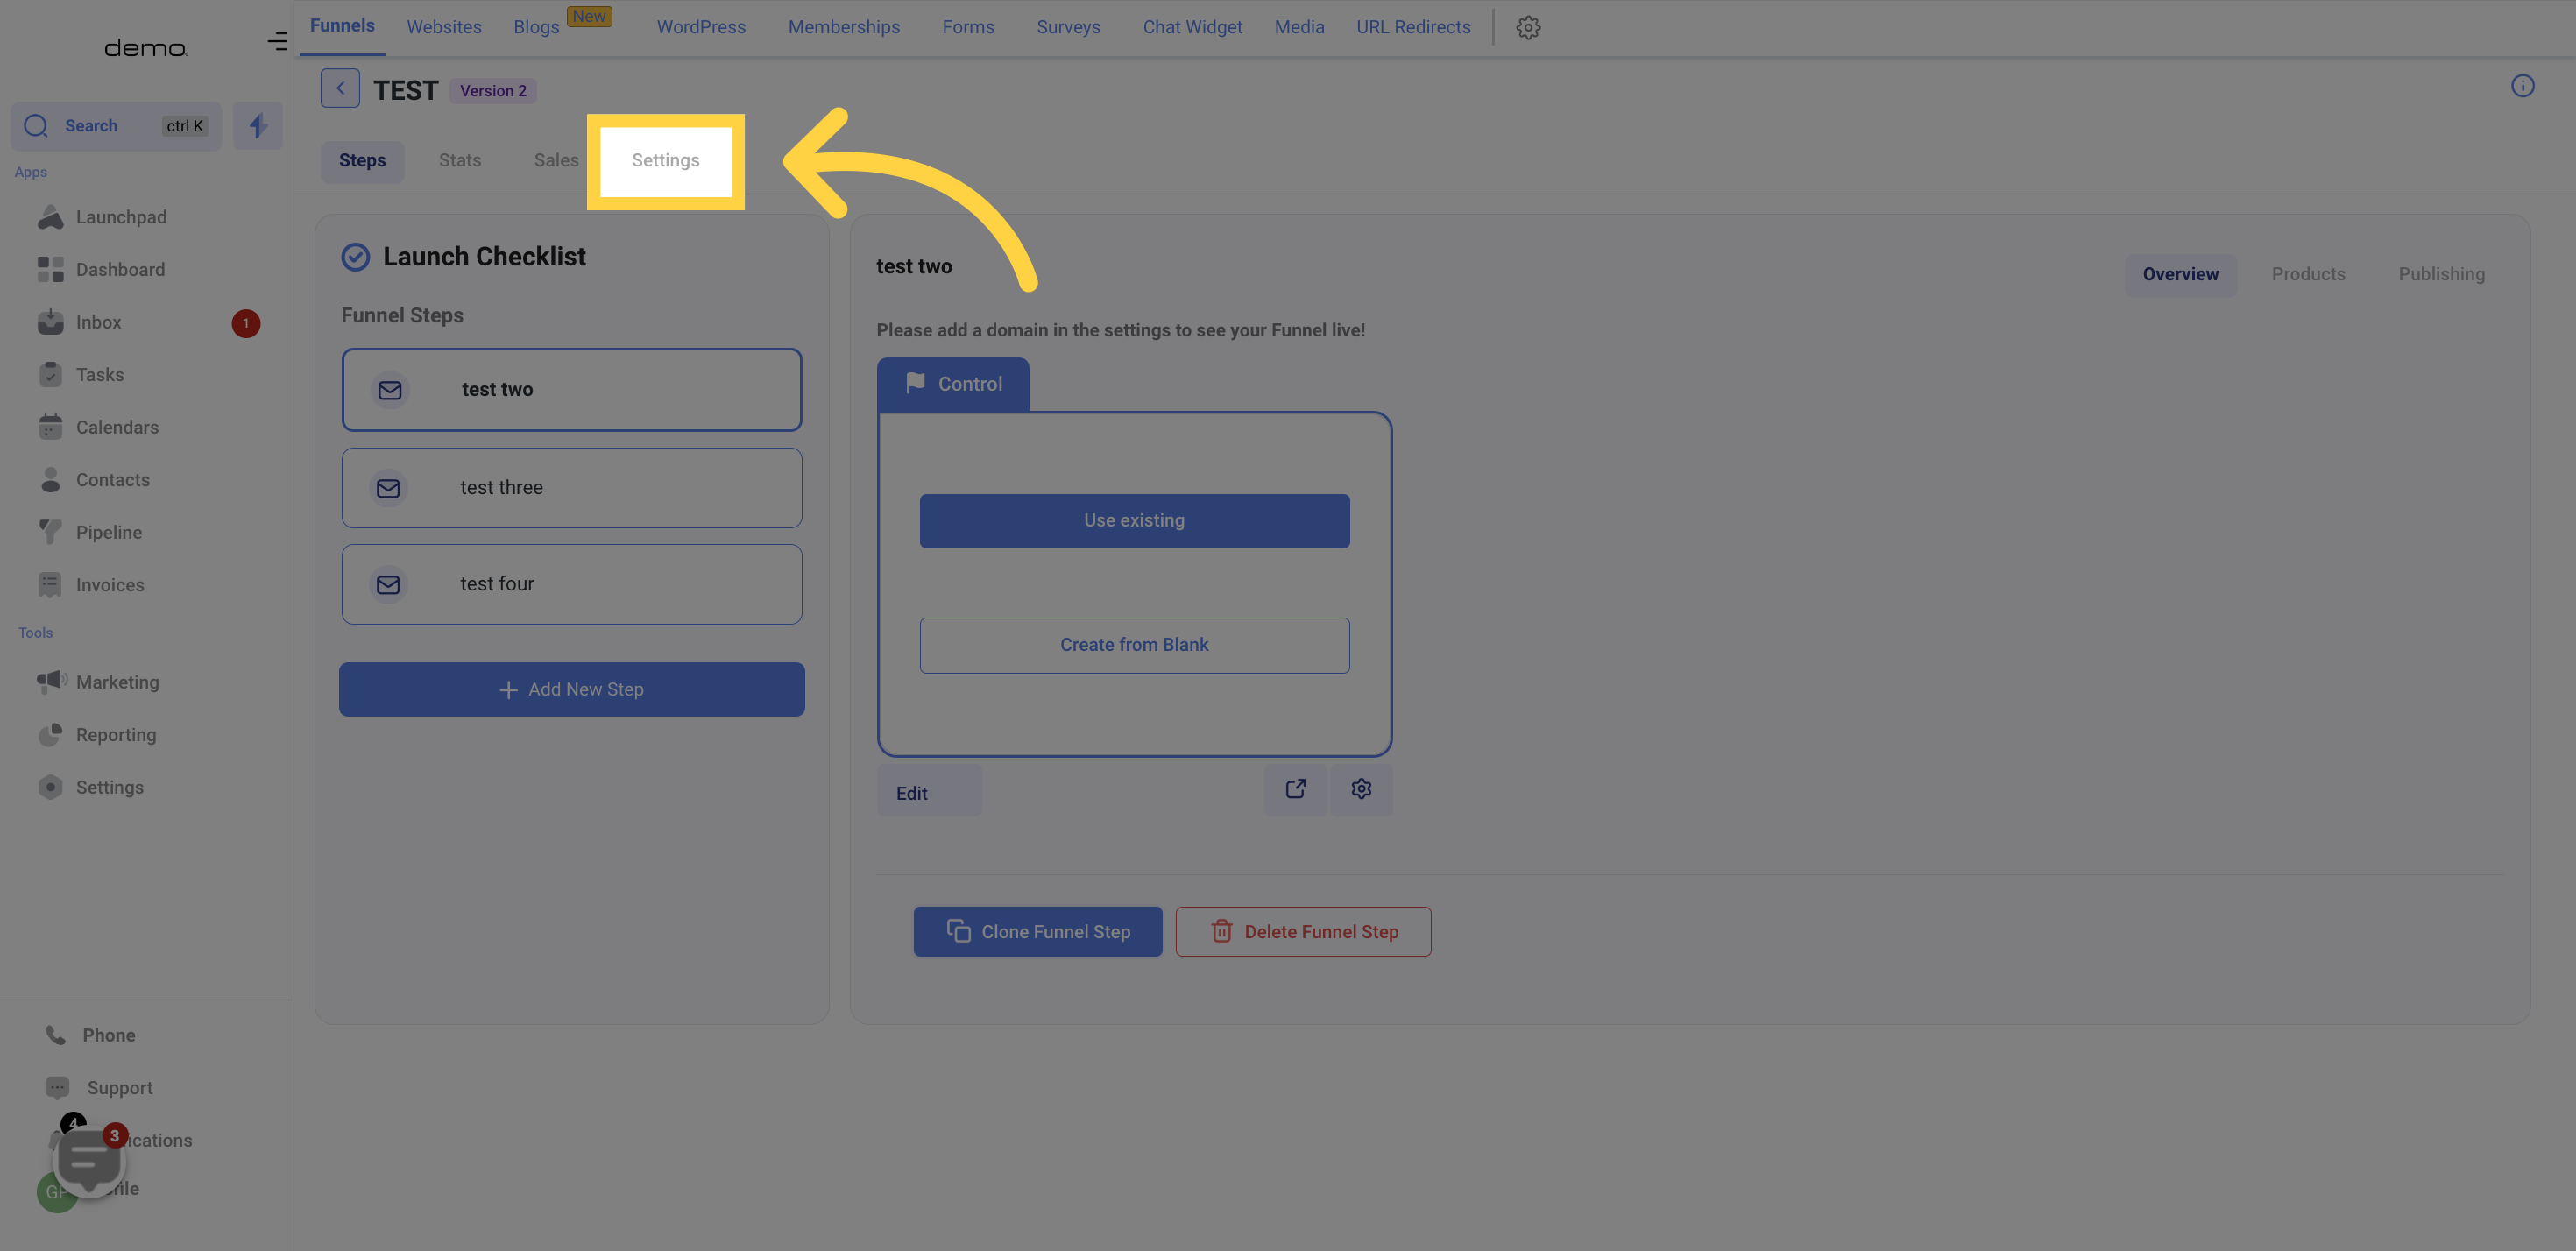This screenshot has height=1251, width=2576.
Task: Click the external link open icon
Action: [x=1296, y=789]
